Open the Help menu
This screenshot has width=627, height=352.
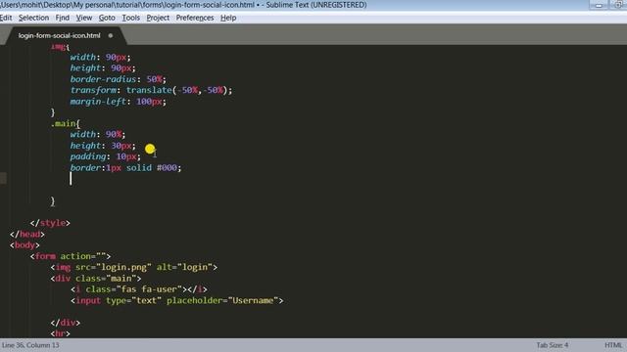[228, 18]
